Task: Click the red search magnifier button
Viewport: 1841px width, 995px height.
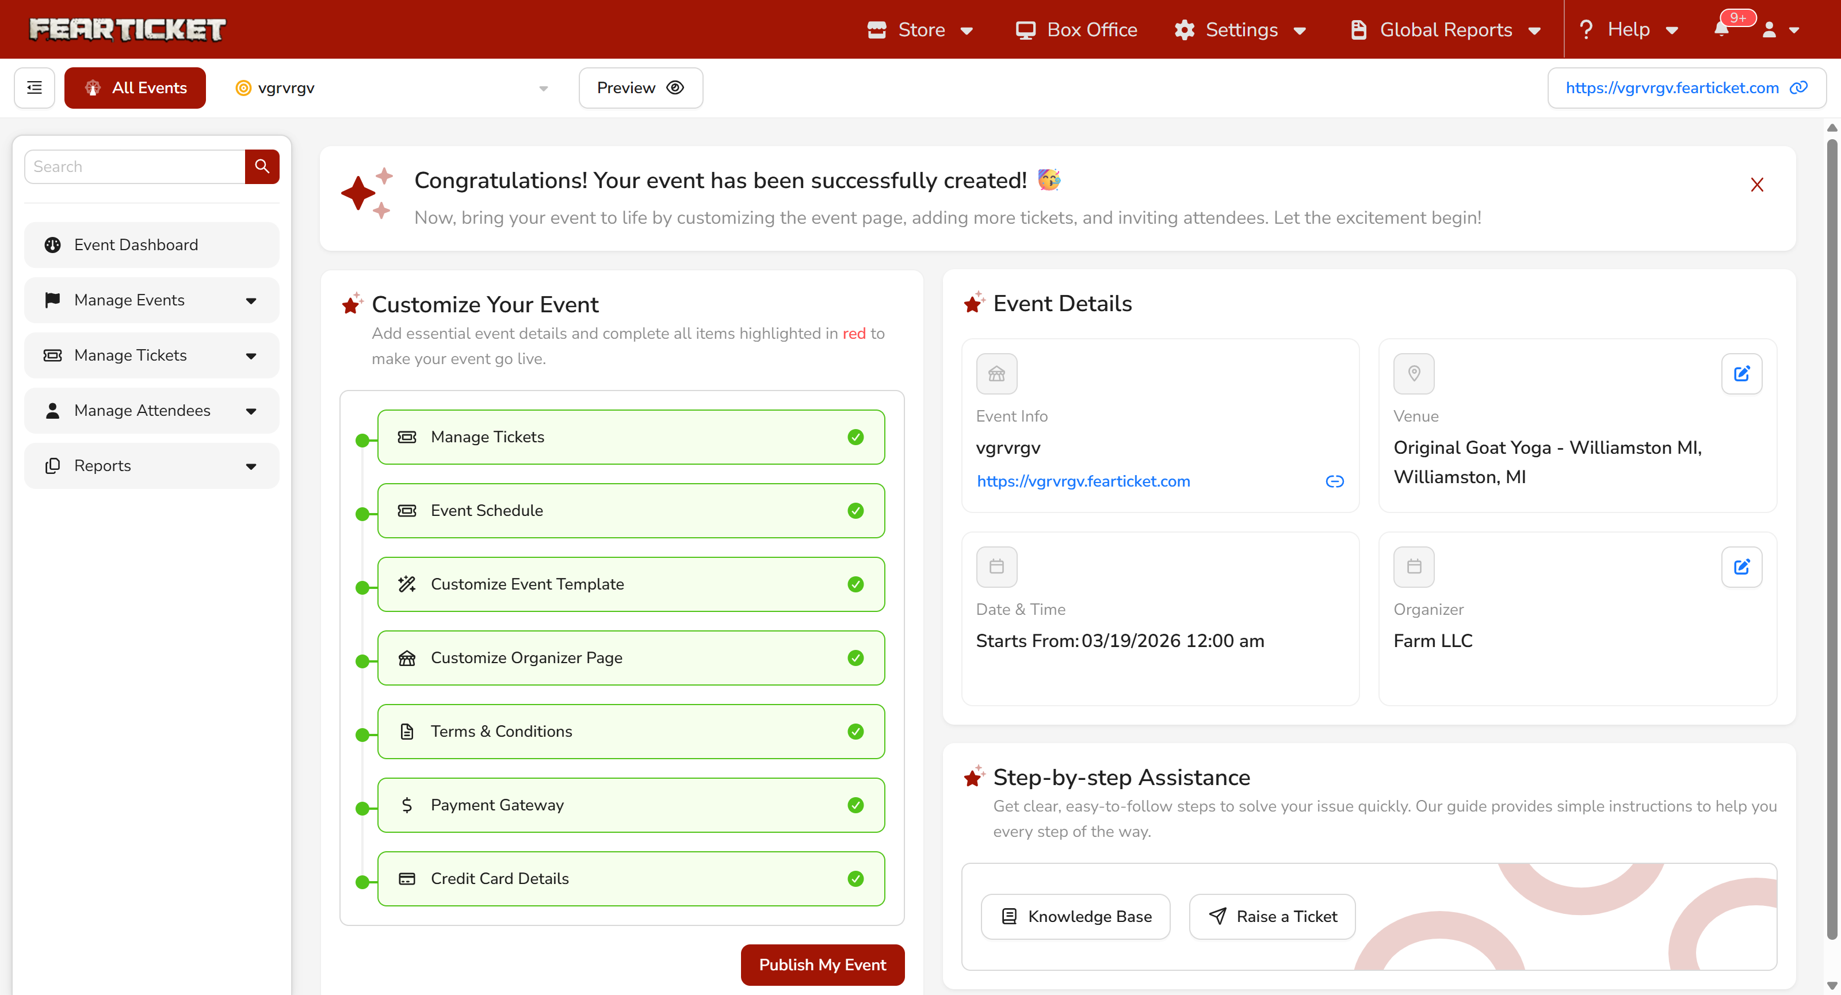Action: tap(262, 166)
